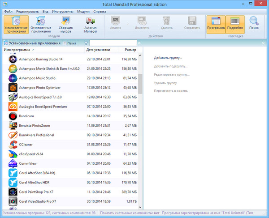Toggle the Программы layout view
Screen dimensions: 269x218
pos(216,24)
